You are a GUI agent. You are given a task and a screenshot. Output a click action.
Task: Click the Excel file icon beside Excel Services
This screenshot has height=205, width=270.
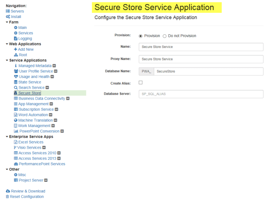click(16, 142)
